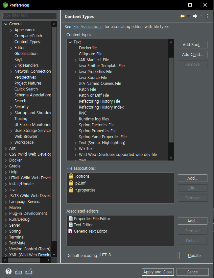Select Refactoring History Index entry

pyautogui.click(x=101, y=107)
